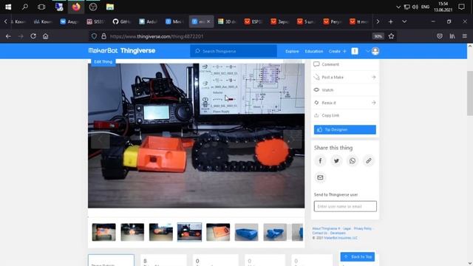This screenshot has width=473, height=266.
Task: Open Task View from the taskbar
Action: (41, 7)
